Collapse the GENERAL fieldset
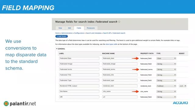195x110 pixels. 61,49
